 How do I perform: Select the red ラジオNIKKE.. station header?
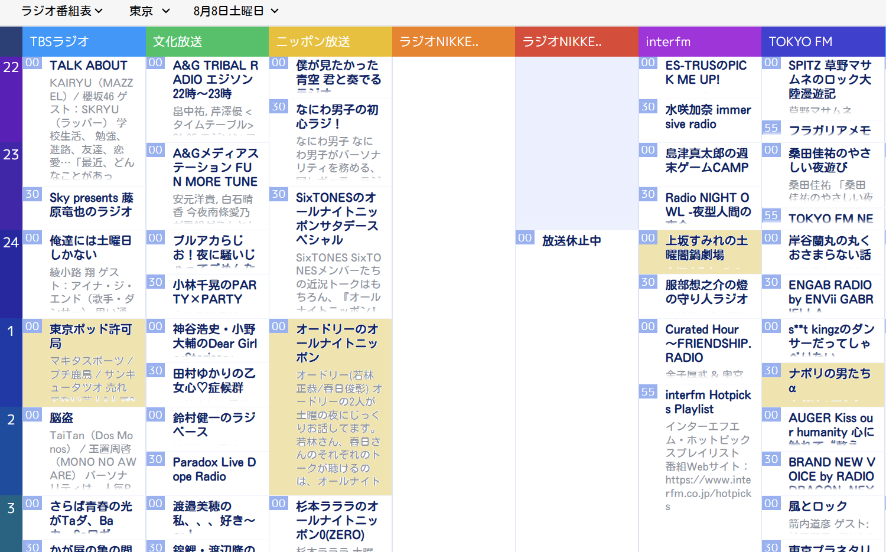tap(576, 41)
